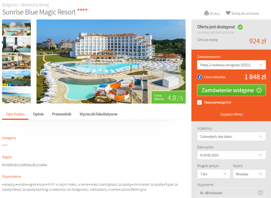
Task: Click the blue info icon beside Cena całkowita
Action: coord(200,77)
